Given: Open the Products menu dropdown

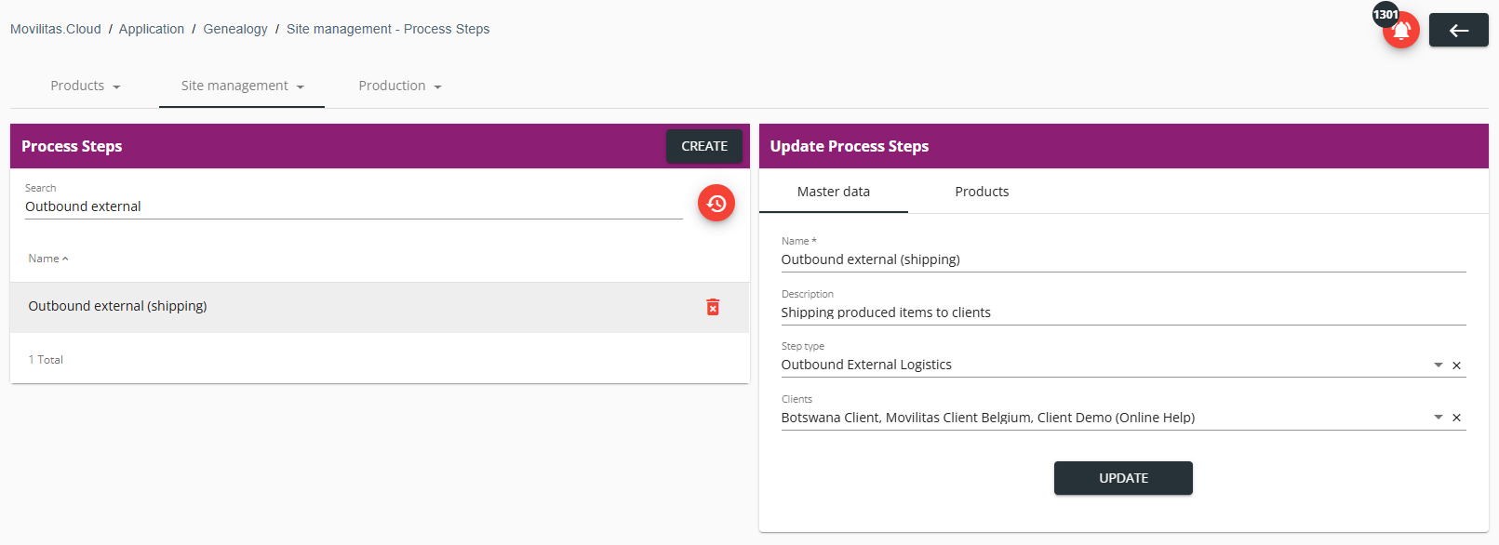Looking at the screenshot, I should pyautogui.click(x=85, y=86).
